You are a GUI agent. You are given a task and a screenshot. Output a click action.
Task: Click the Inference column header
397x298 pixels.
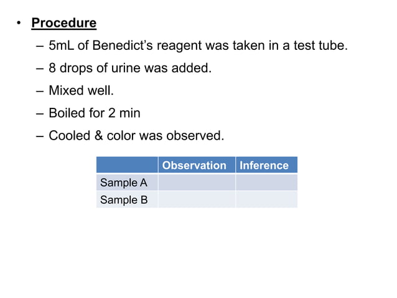pos(266,165)
